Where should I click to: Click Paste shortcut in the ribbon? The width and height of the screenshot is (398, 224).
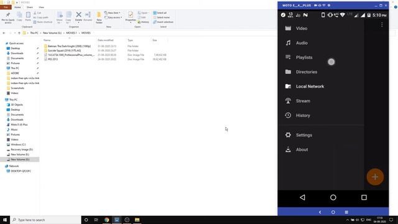43,22
